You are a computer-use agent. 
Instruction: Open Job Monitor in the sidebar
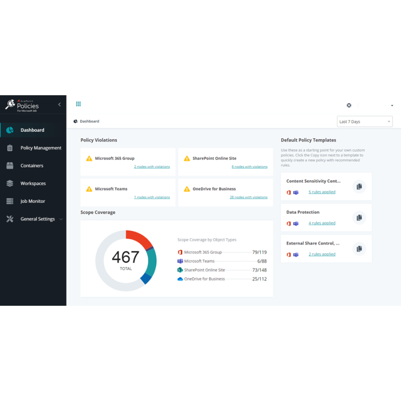point(33,201)
